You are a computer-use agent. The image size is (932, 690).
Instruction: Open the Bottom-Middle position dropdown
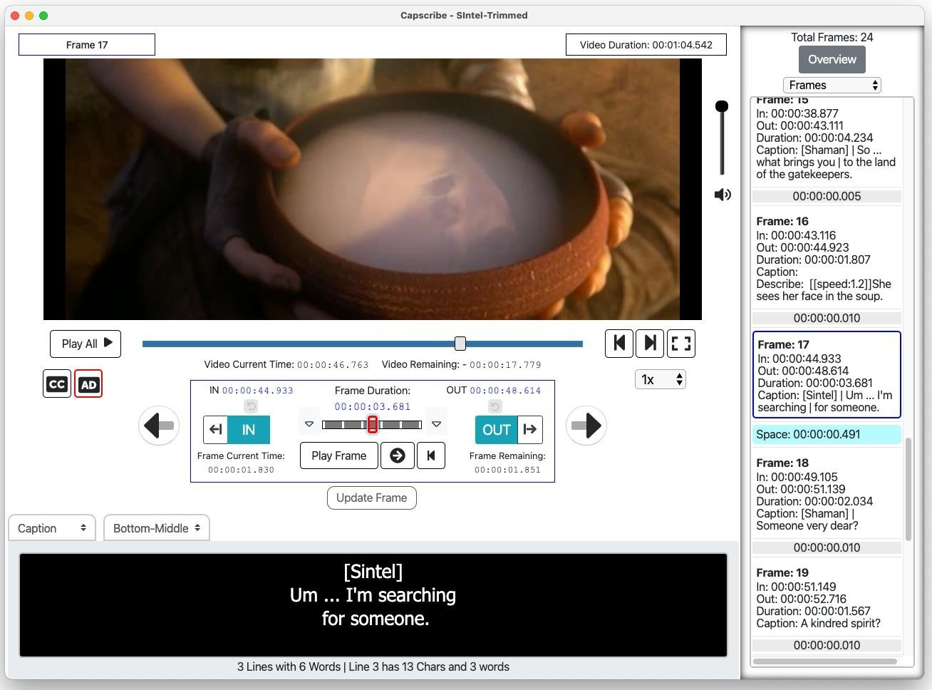[157, 528]
